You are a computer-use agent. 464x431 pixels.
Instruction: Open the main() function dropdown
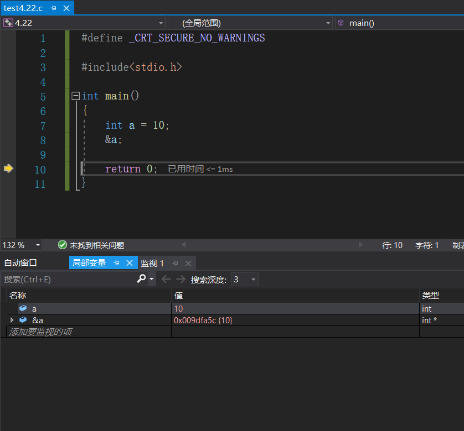(x=399, y=23)
